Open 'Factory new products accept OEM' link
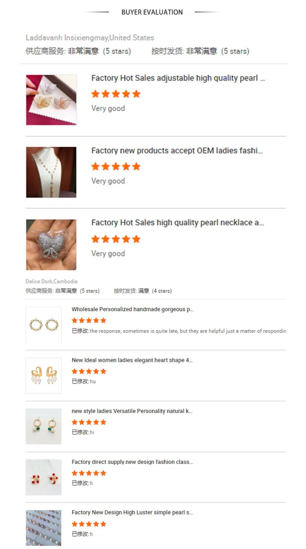Viewport: 306px width, 549px height. 177,151
